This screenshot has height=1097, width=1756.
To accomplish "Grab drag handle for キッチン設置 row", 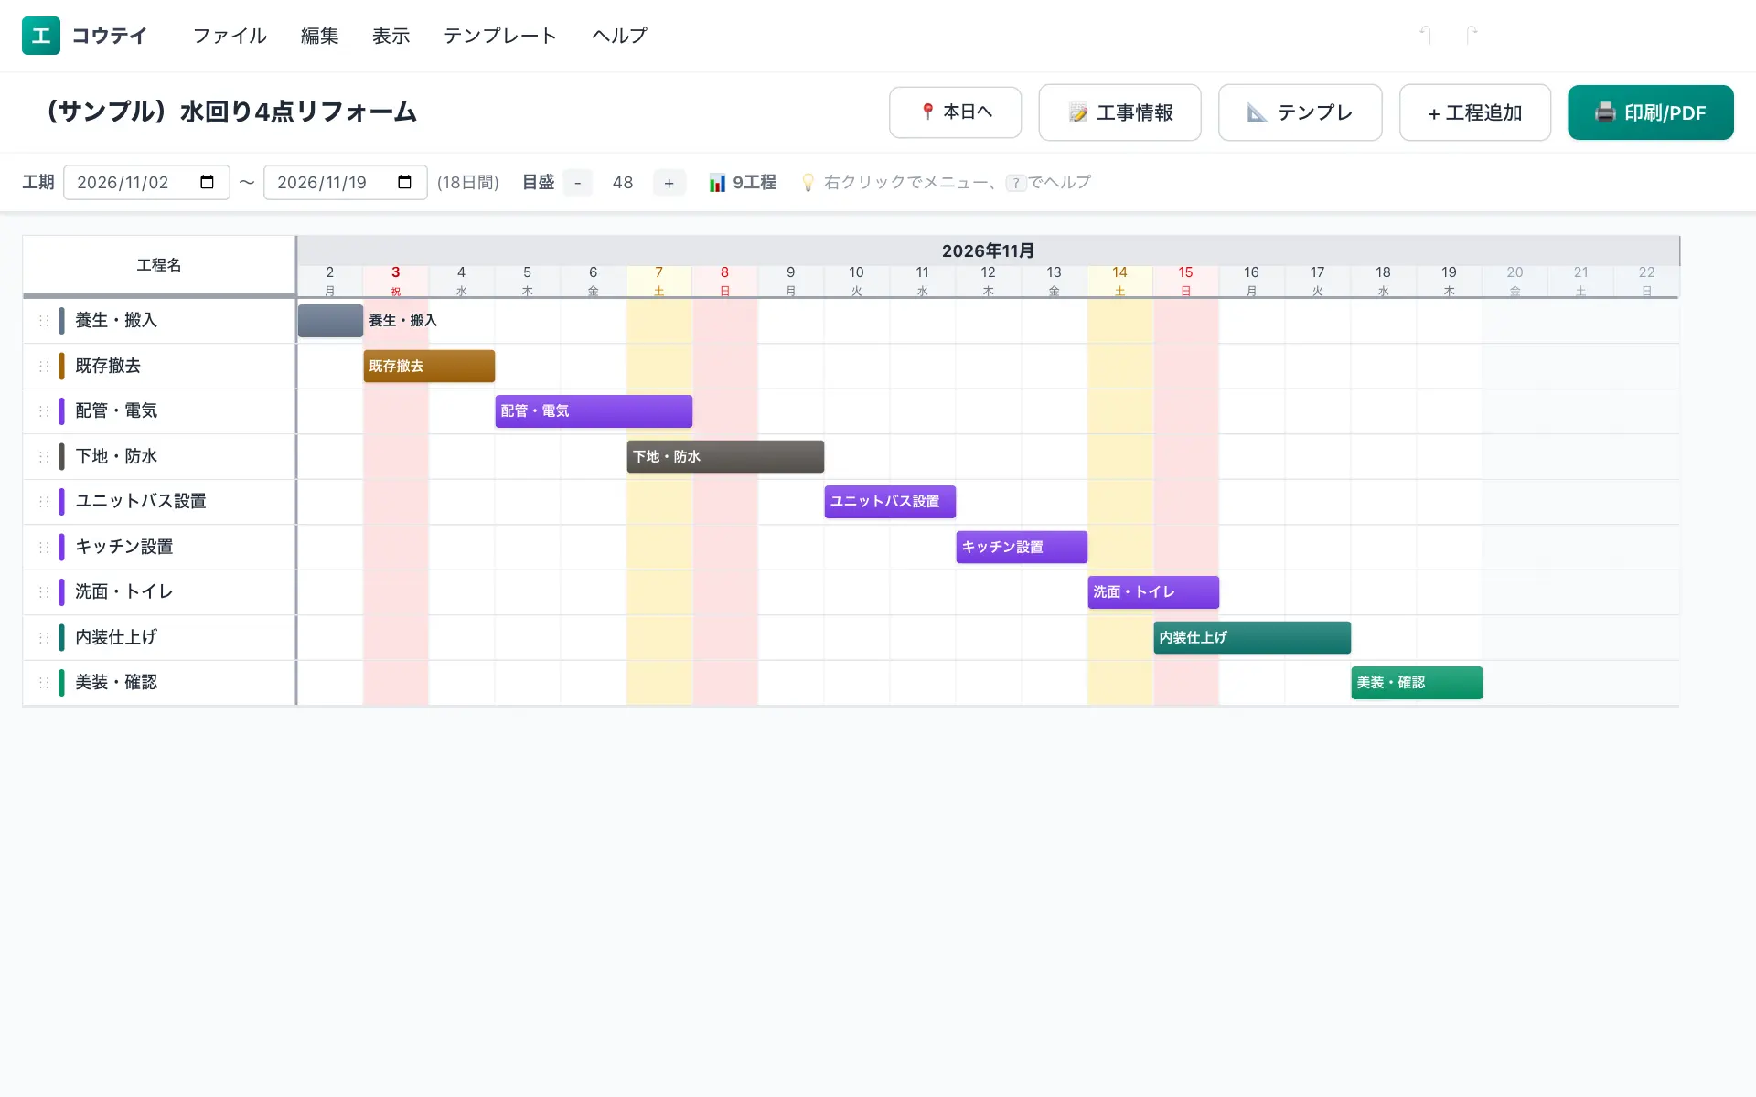I will point(44,547).
